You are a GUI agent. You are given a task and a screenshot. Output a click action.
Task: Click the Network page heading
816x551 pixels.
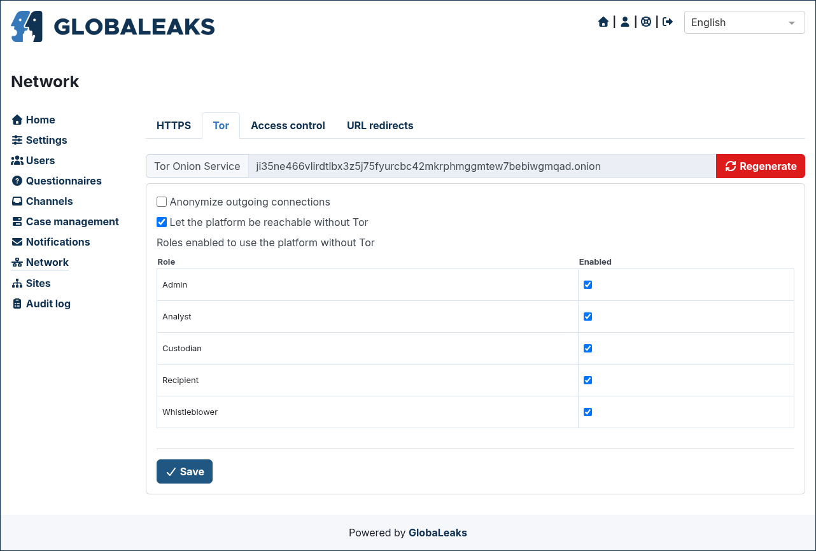[x=45, y=81]
